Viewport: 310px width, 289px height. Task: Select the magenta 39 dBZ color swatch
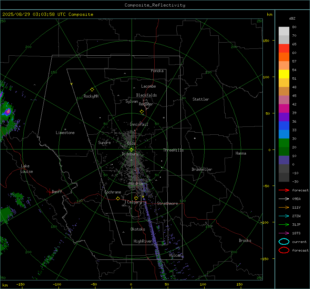[284, 109]
